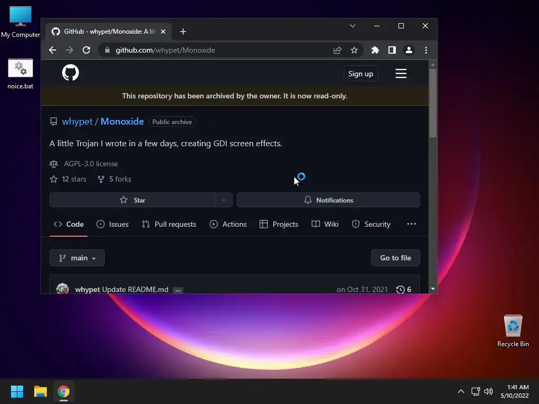Select the noice.bat desktop file
The width and height of the screenshot is (539, 404).
coord(21,74)
